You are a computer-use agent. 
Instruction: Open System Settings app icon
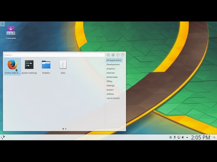click(29, 67)
